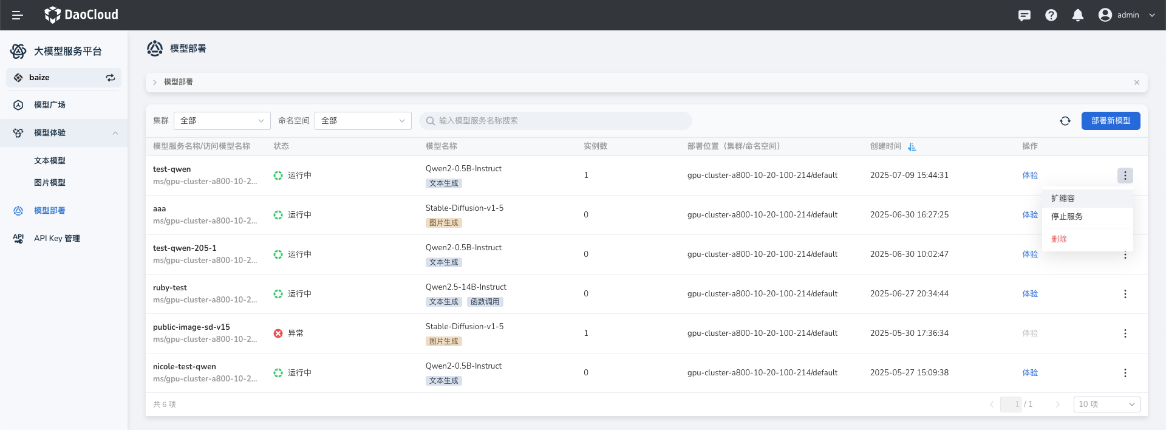Choose 删除 in the context menu
1166x430 pixels.
click(1059, 239)
